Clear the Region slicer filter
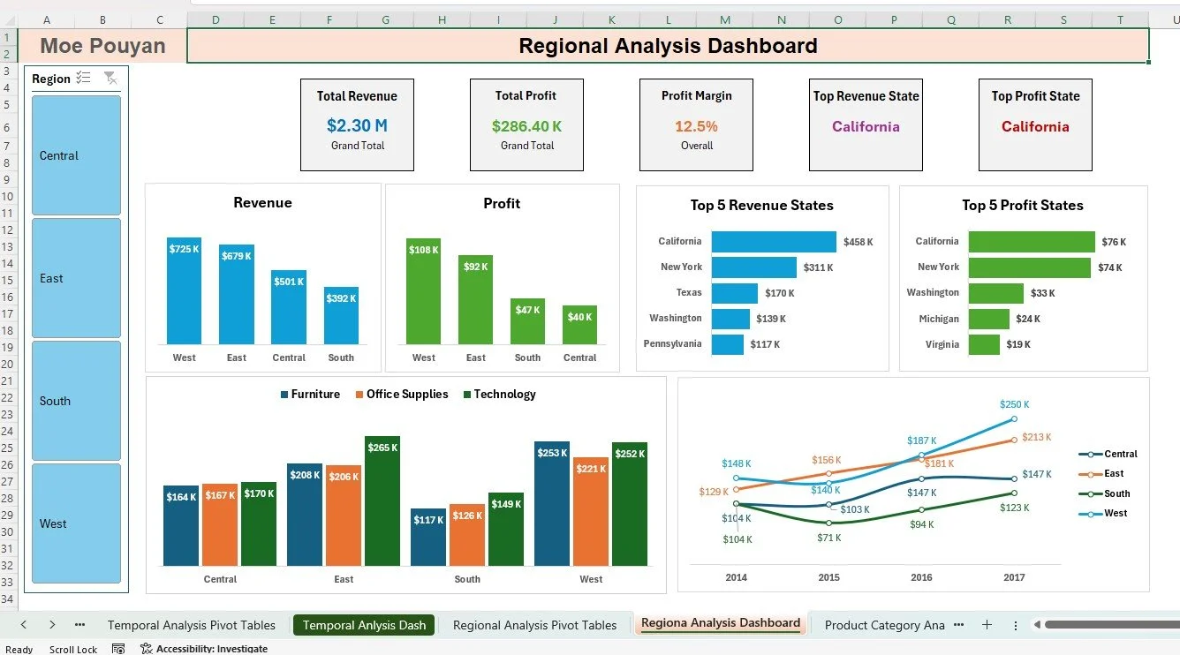The height and width of the screenshot is (655, 1180). (110, 79)
